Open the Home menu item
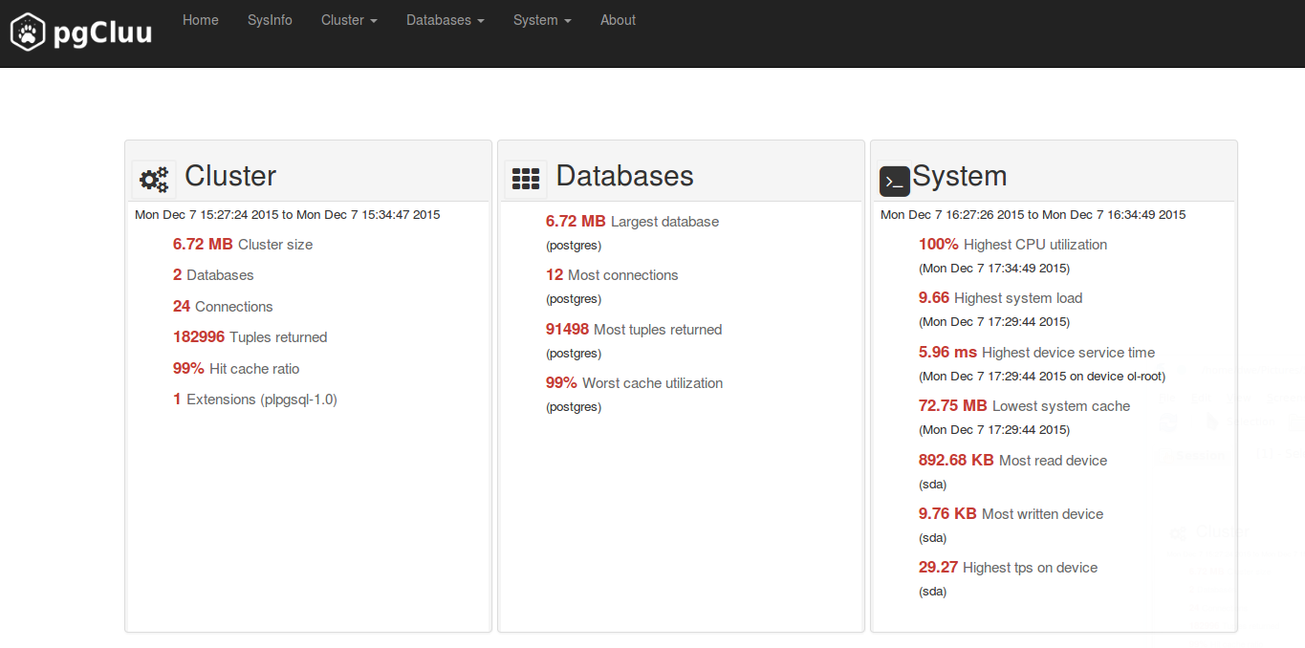This screenshot has width=1305, height=648. [x=201, y=20]
